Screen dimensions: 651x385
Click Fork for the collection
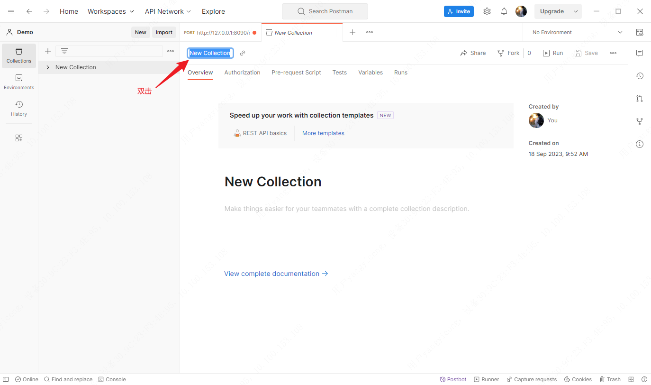508,53
